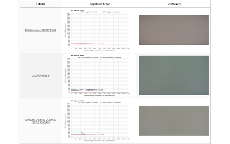Open the Dell Alienware AW3423DWF link
230x144 pixels.
click(41, 30)
